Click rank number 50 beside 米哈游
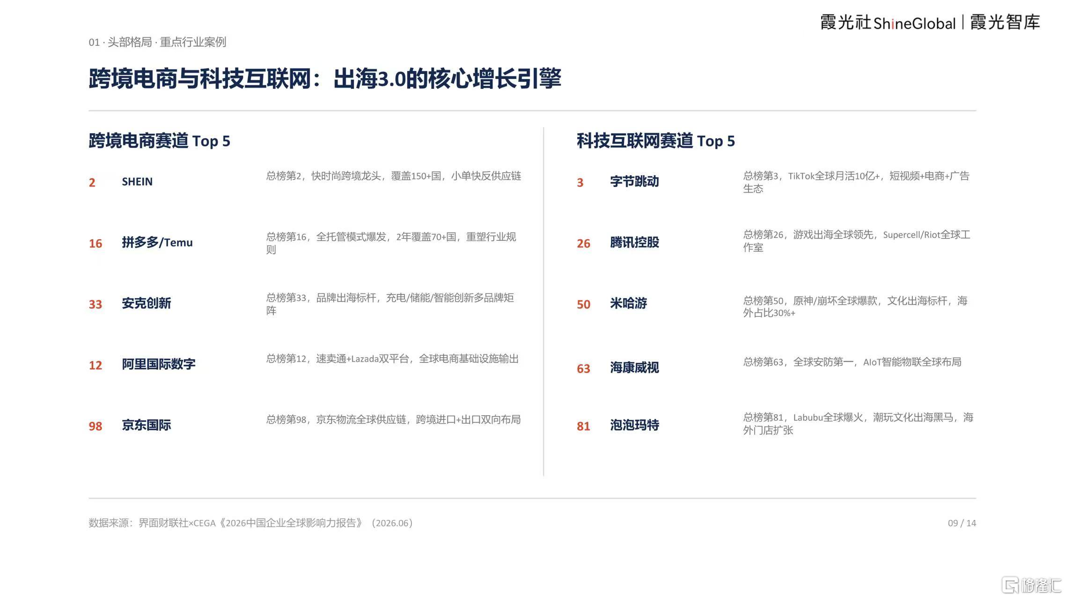This screenshot has width=1065, height=598. click(x=583, y=304)
